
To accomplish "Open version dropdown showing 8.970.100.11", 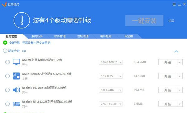I will coord(111,62).
